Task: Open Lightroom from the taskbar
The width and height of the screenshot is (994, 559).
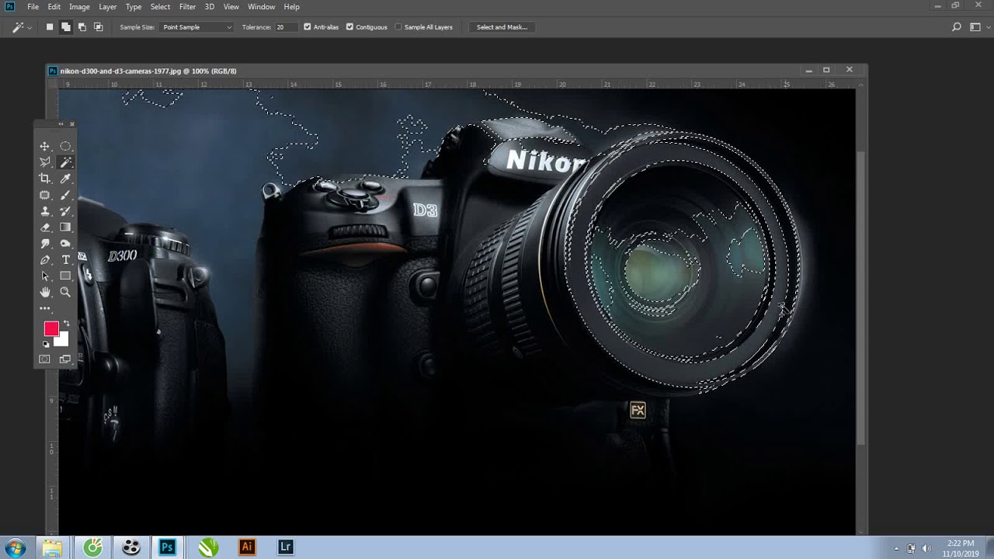Action: (x=285, y=547)
